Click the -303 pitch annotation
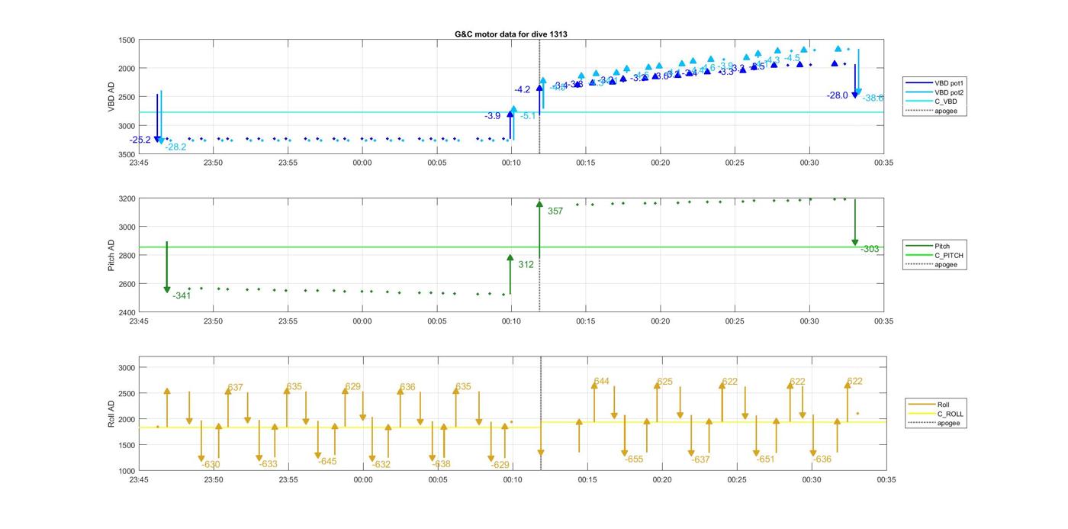This screenshot has width=1068, height=529. pos(870,250)
